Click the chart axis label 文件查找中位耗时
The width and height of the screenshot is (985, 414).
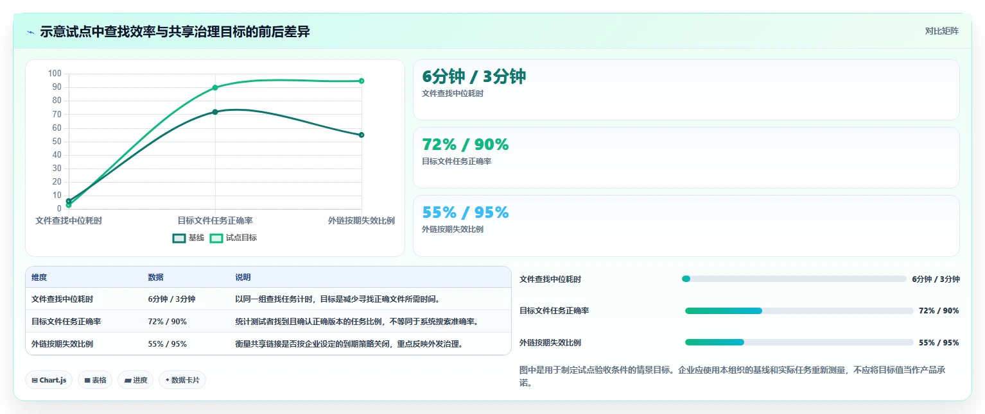pos(69,220)
